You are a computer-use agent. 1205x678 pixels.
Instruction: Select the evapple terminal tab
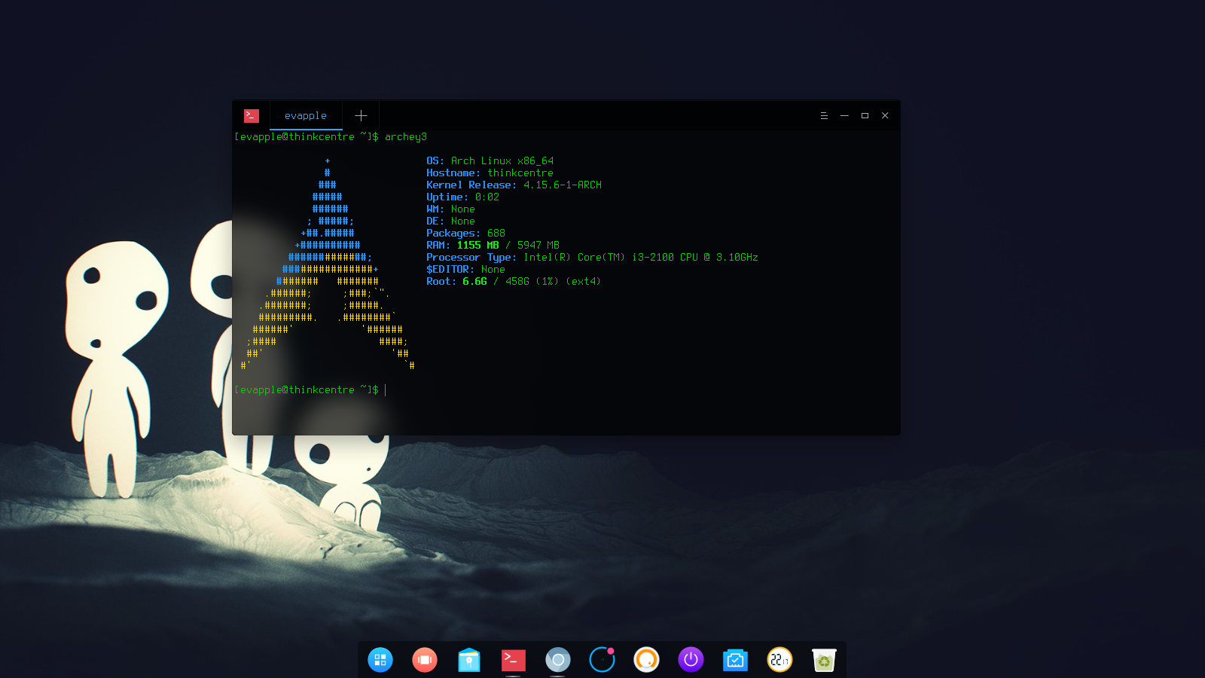pyautogui.click(x=306, y=116)
